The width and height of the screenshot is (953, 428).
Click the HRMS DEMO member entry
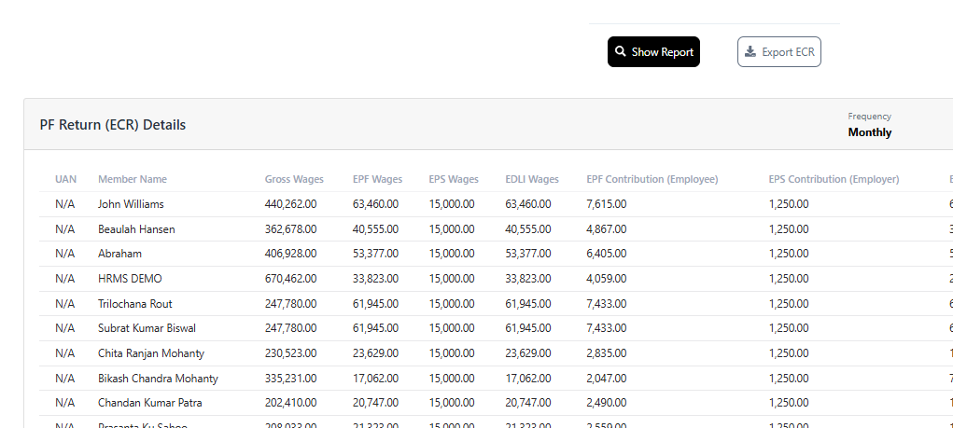point(130,279)
